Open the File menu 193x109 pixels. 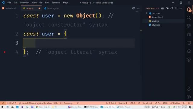click(x=9, y=2)
